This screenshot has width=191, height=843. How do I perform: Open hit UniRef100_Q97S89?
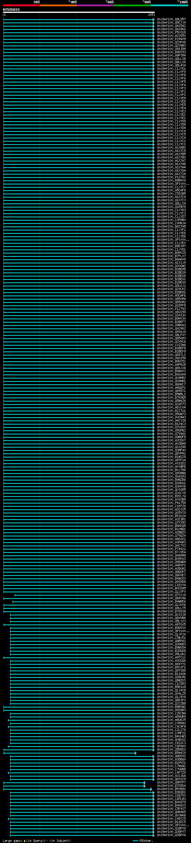pyautogui.click(x=171, y=670)
